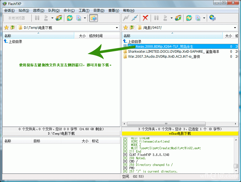The image size is (241, 182).
Task: Click left pane transfer queue icon
Action: coord(59,18)
